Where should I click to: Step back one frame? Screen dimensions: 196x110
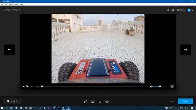24,86
